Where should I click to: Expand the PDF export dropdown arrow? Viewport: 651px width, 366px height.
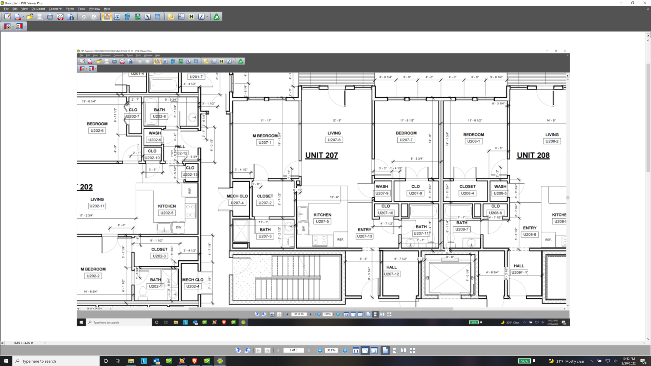pos(23,17)
